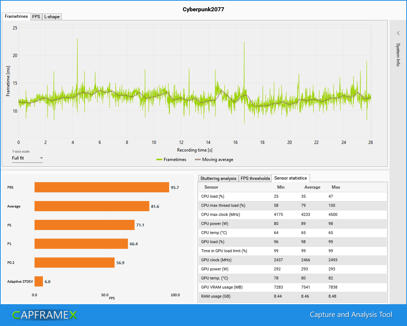Screen dimensions: 407x326
Task: Select the RAM usage (GB) row
Action: (292, 296)
